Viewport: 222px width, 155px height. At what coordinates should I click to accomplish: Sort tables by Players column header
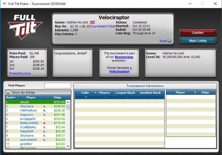tap(106, 93)
